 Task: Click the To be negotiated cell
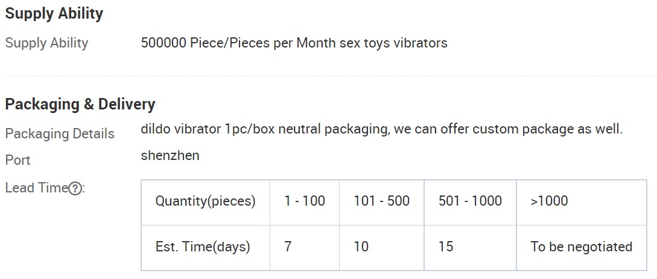[x=582, y=248]
